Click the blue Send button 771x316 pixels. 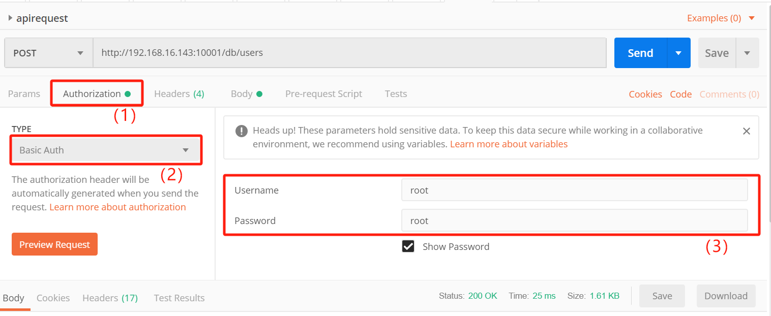point(640,53)
